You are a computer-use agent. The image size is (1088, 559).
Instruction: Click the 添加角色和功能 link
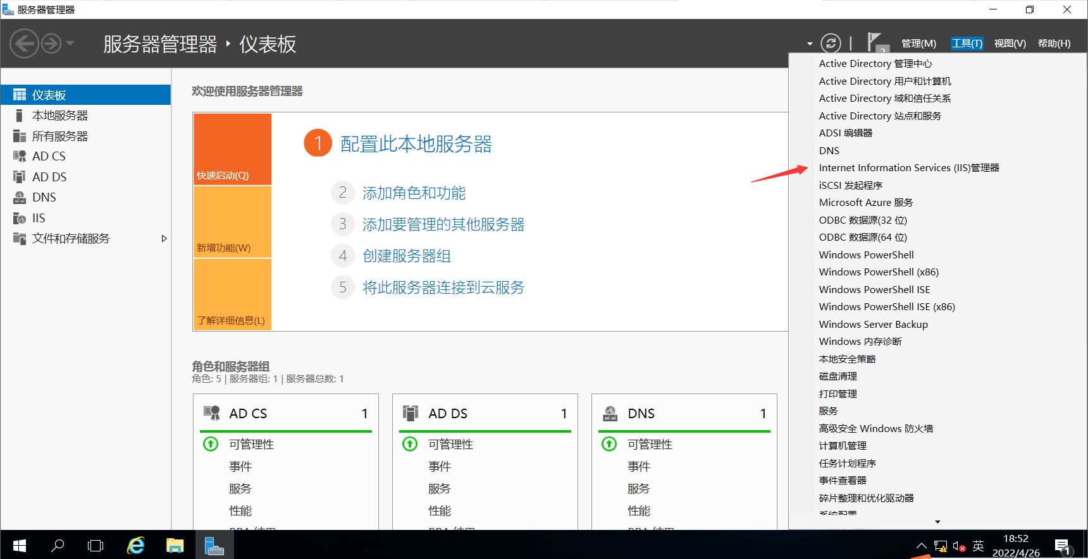[x=414, y=193]
